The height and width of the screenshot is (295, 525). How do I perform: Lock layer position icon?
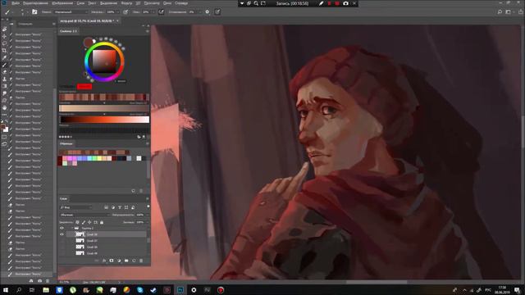point(89,222)
